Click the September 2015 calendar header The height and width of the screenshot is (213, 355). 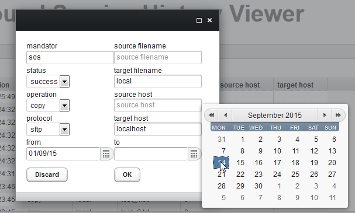tap(275, 116)
